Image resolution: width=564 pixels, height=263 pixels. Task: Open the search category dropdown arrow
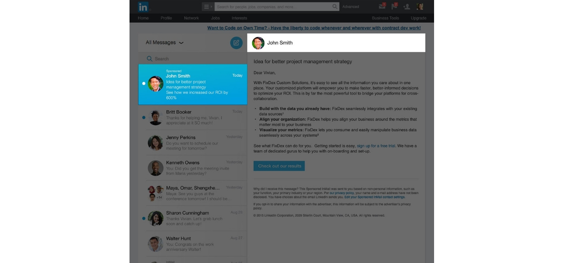click(x=211, y=7)
